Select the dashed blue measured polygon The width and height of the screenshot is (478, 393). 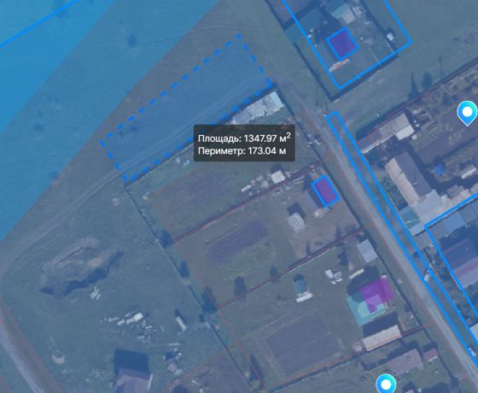[x=186, y=107]
